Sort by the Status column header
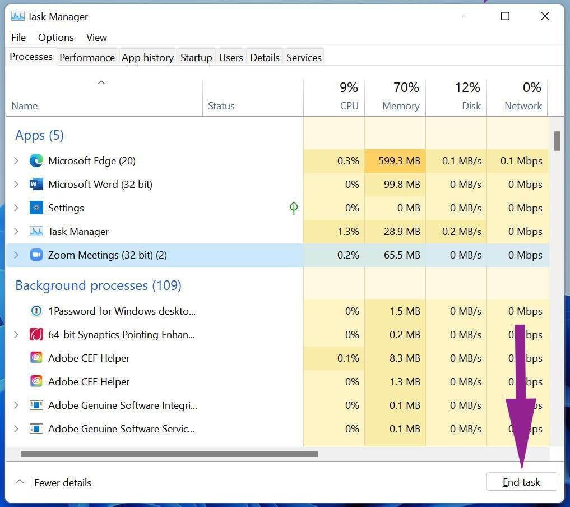The width and height of the screenshot is (570, 507). point(253,98)
